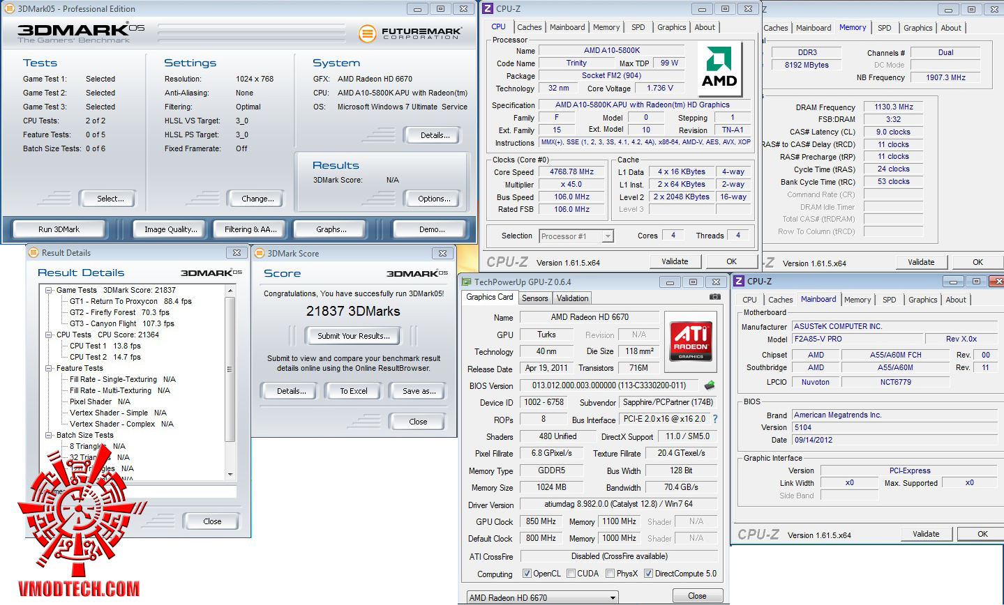
Task: Open Graphics tab in the CPU-Z Mainboard window
Action: [x=923, y=300]
